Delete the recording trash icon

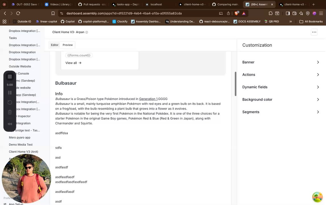coord(10,112)
